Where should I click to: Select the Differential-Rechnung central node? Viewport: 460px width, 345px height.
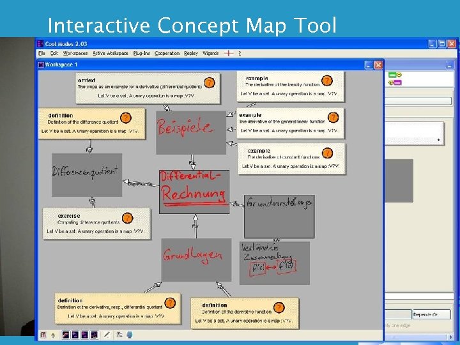tap(194, 192)
